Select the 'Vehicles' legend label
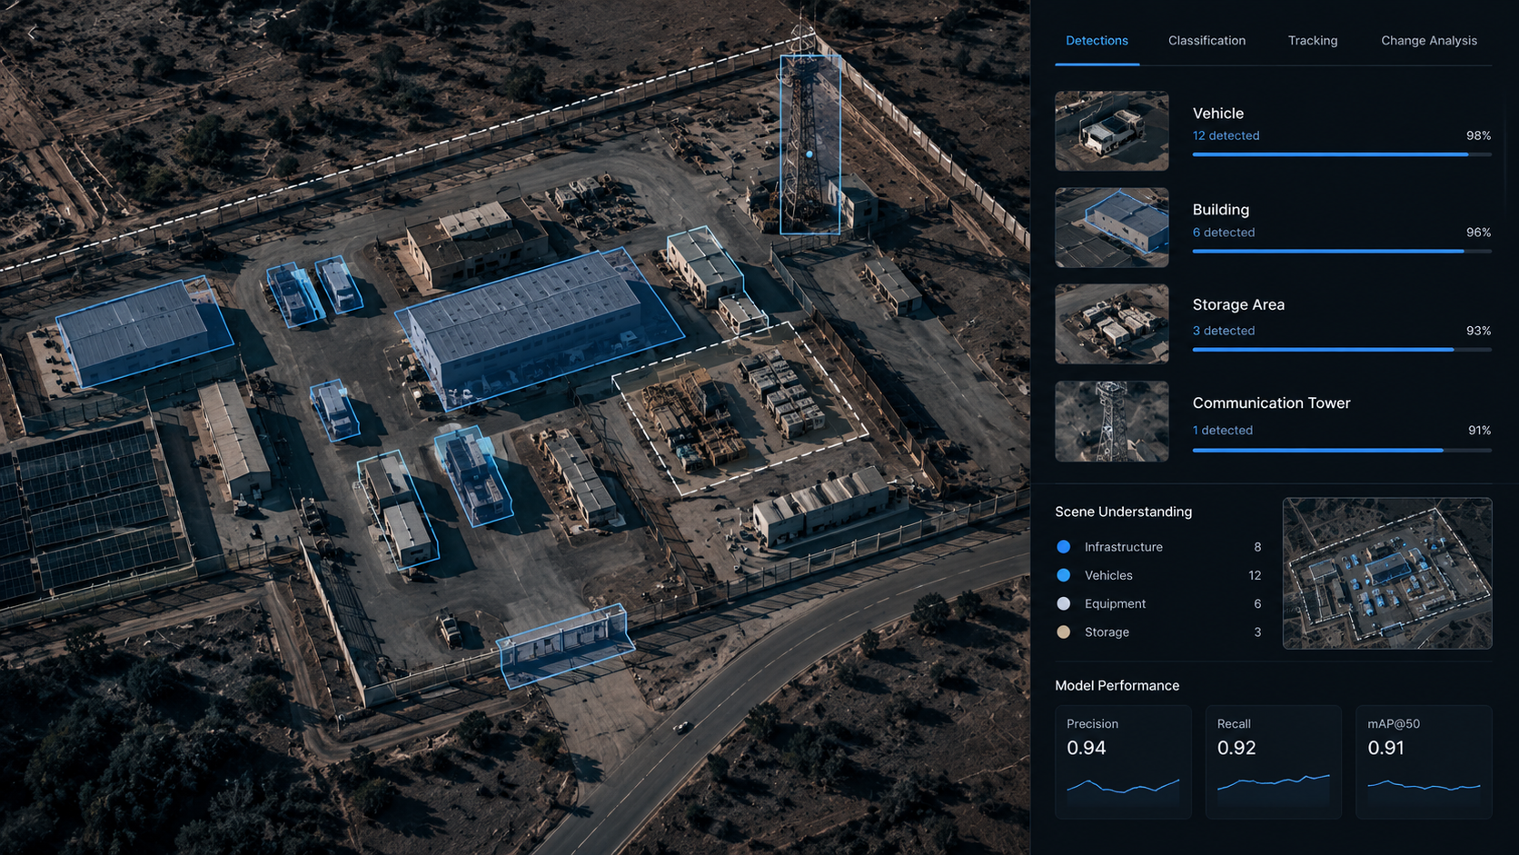The image size is (1519, 855). coord(1108,575)
